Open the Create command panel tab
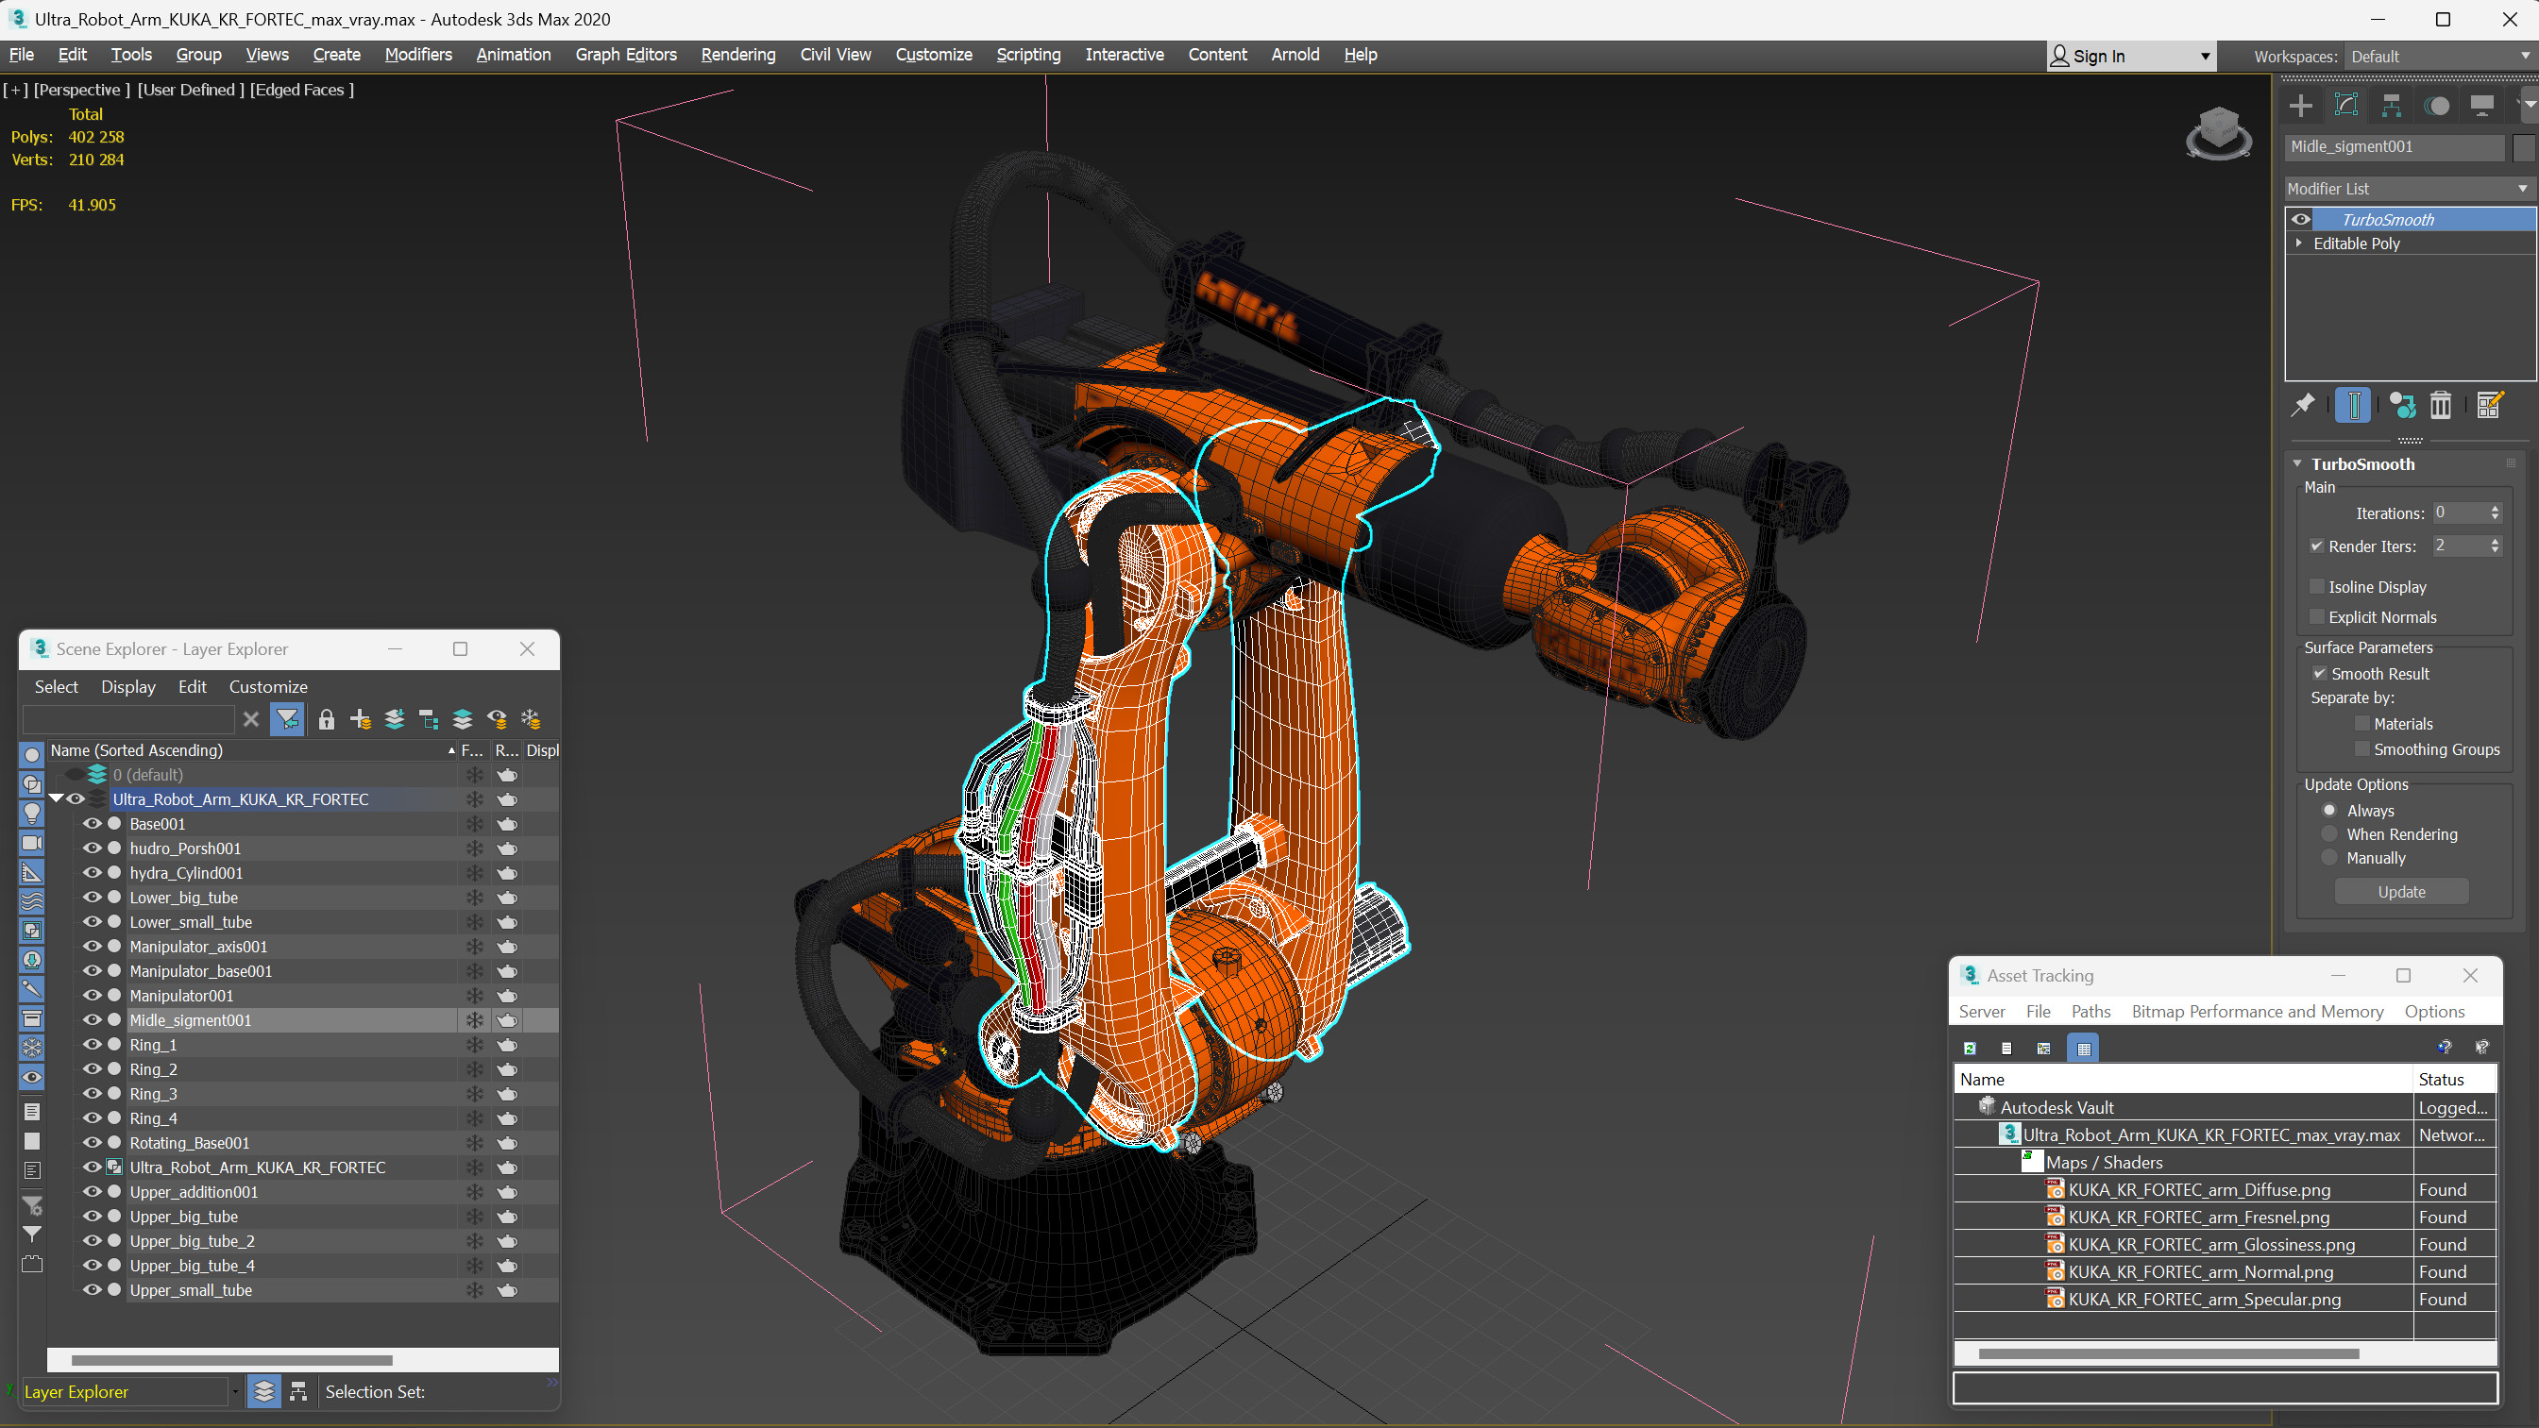Image resolution: width=2539 pixels, height=1428 pixels. (x=2300, y=106)
